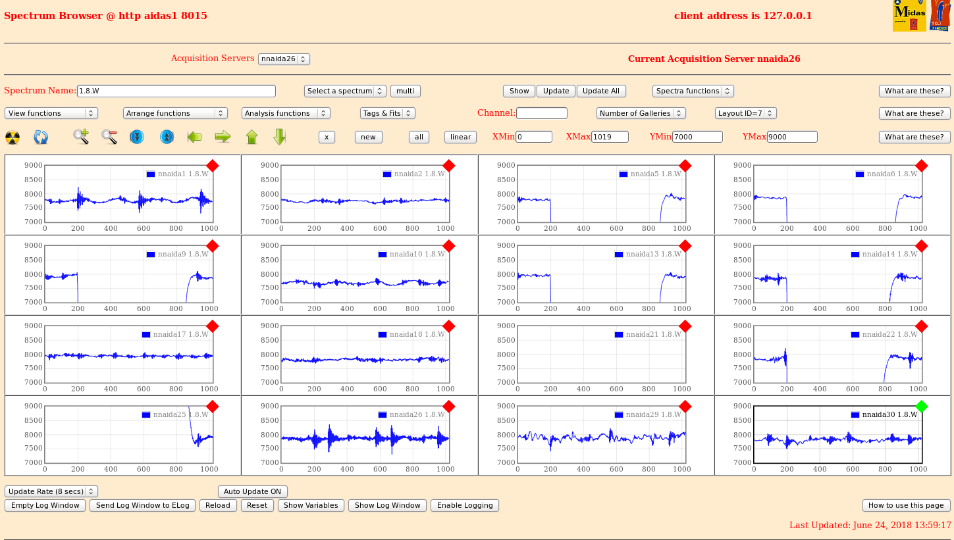Click the new button

pos(369,137)
